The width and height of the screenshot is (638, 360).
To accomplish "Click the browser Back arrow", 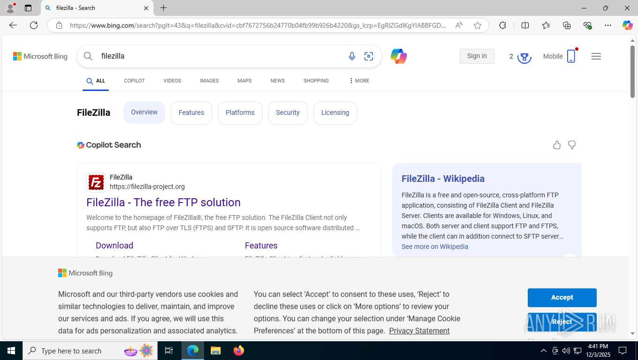I will (13, 25).
